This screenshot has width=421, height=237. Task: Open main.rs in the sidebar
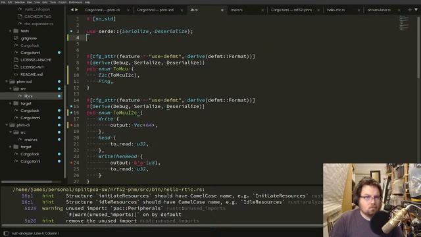coord(31,140)
